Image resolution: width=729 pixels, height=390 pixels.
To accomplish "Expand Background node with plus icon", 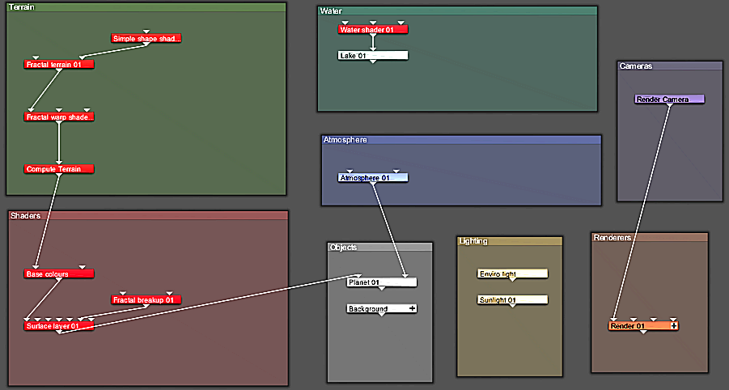I will pyautogui.click(x=412, y=309).
